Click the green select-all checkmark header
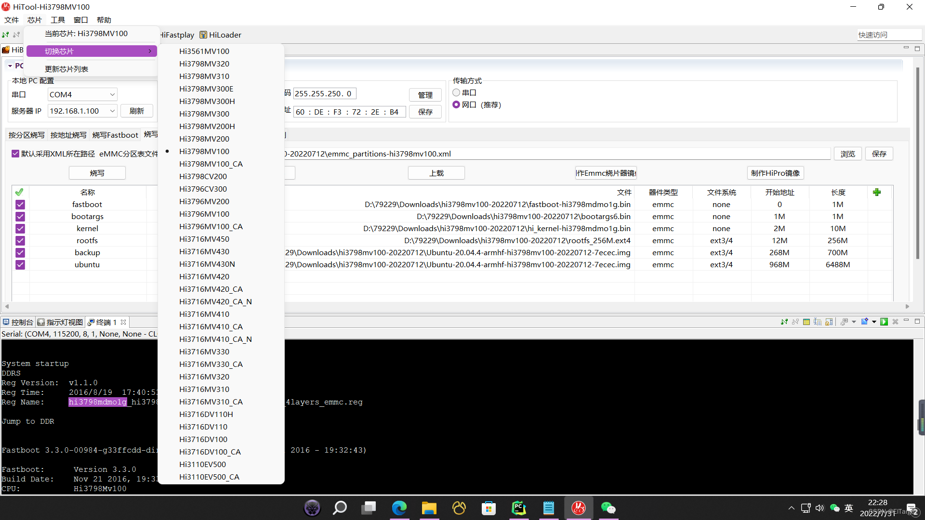925x520 pixels. tap(19, 192)
